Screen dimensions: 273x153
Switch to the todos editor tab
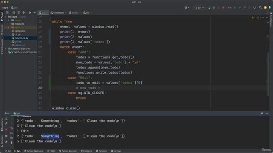click(75, 13)
